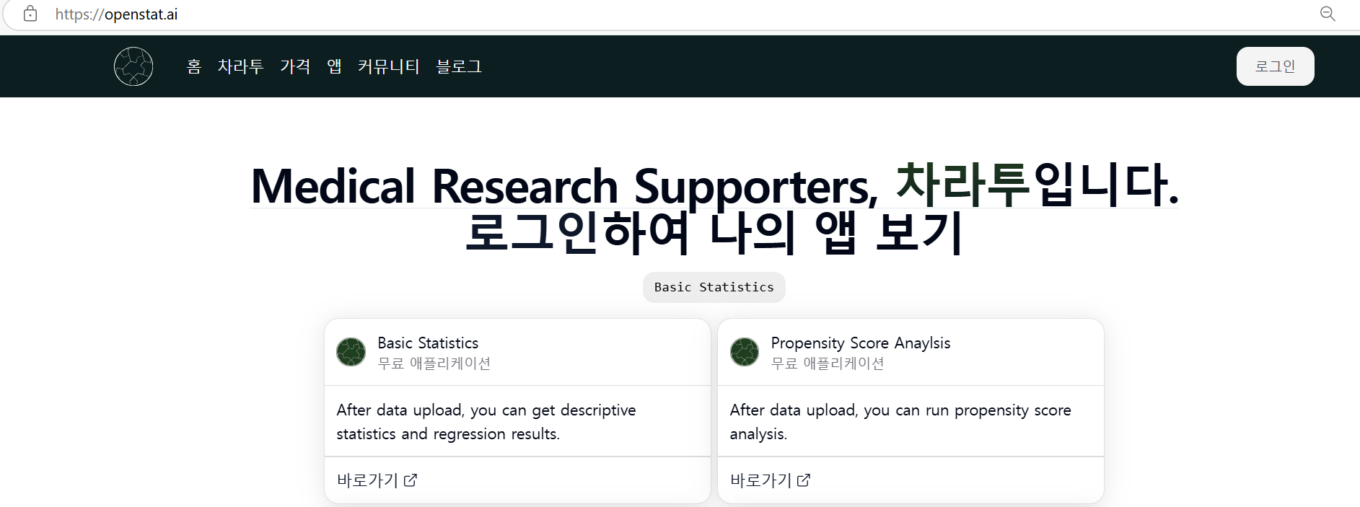Image resolution: width=1360 pixels, height=507 pixels.
Task: Click the OpenStat logo in navbar
Action: [133, 66]
